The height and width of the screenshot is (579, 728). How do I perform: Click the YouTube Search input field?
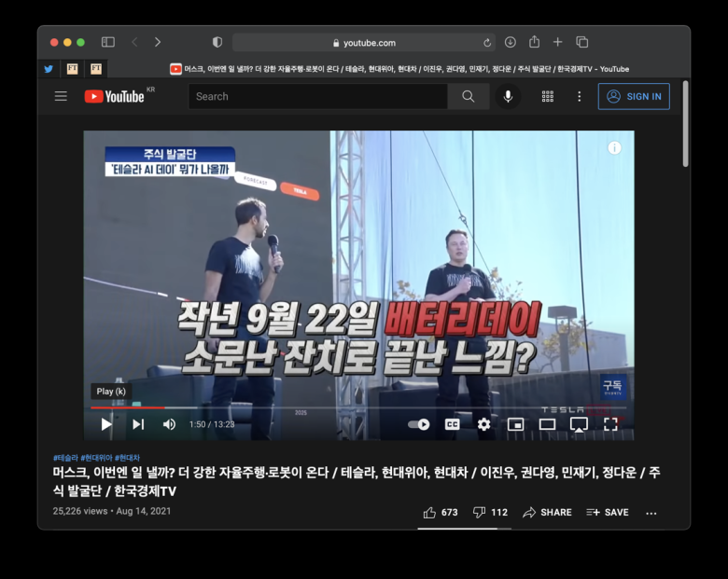(318, 97)
